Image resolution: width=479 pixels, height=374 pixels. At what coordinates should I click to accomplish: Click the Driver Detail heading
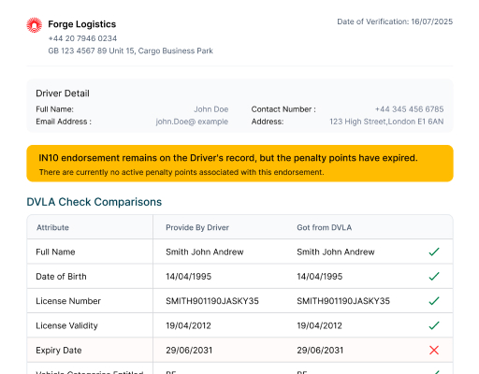coord(63,93)
